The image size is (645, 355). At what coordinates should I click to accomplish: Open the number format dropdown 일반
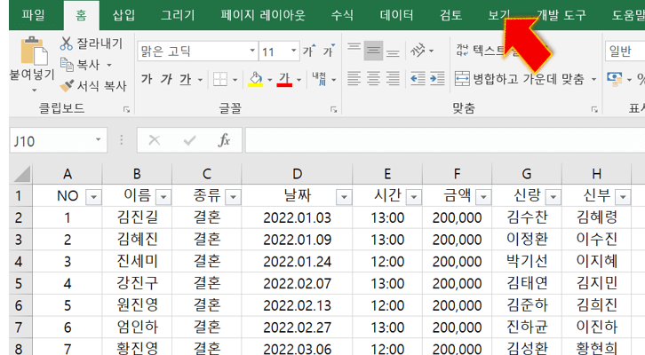pos(625,51)
